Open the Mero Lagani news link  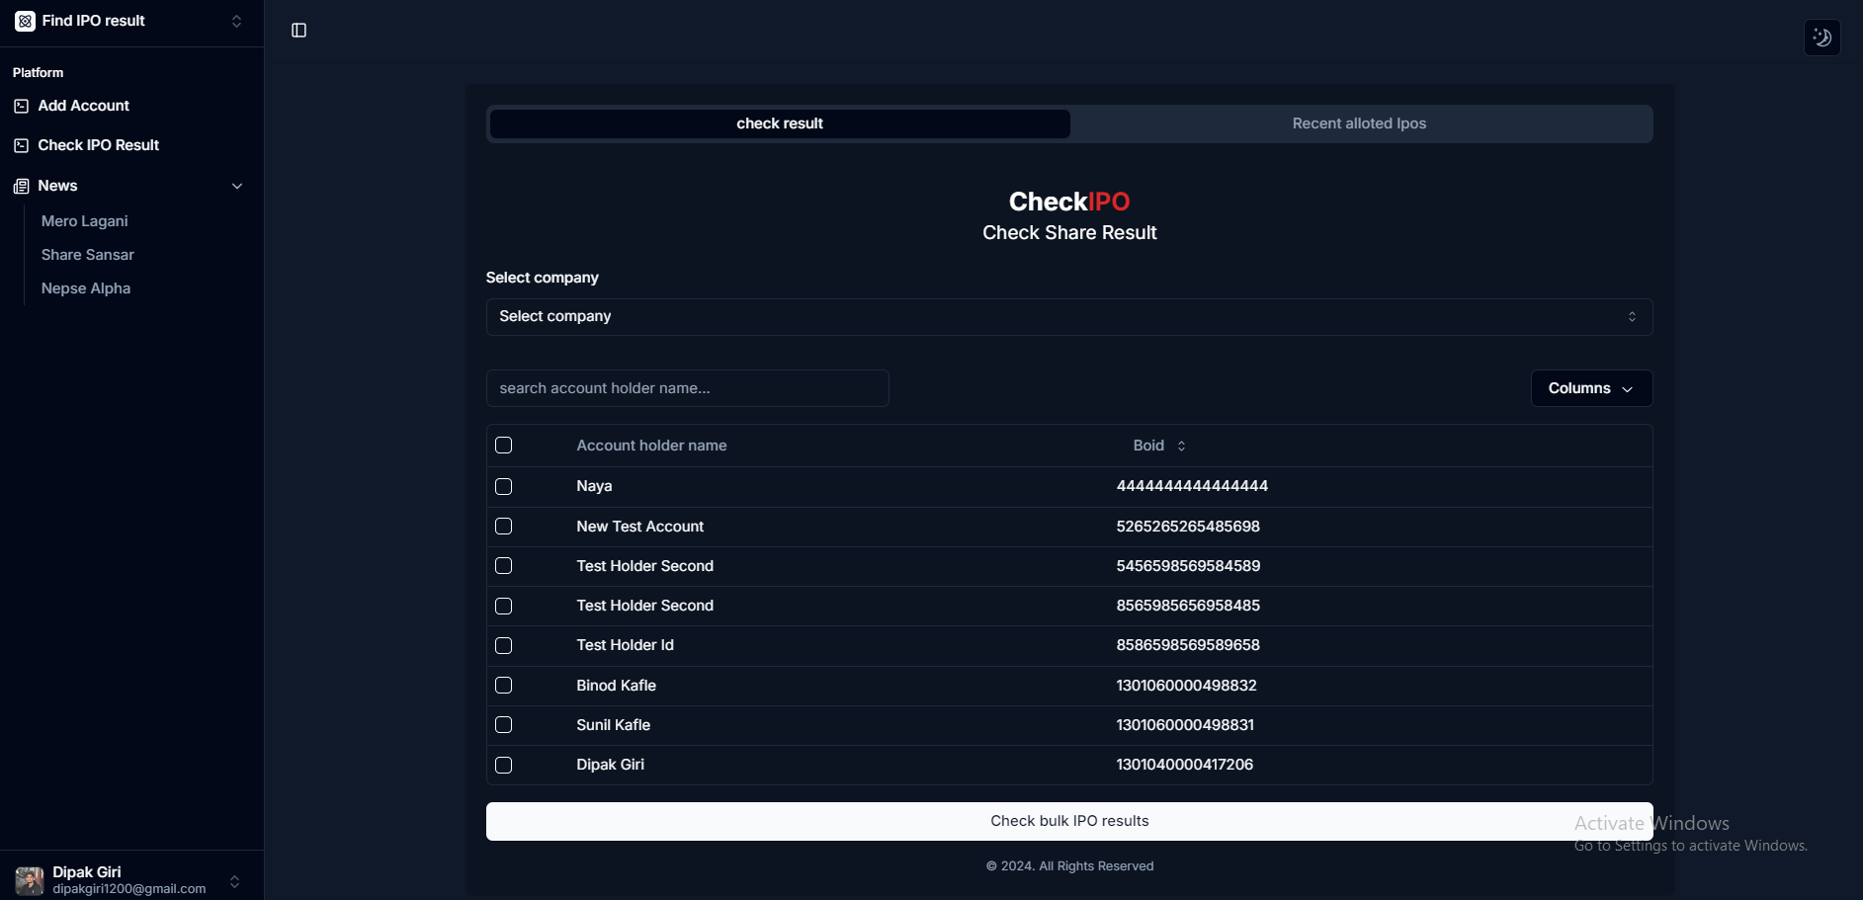pyautogui.click(x=85, y=221)
